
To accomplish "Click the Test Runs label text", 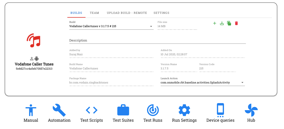I will [x=153, y=120].
